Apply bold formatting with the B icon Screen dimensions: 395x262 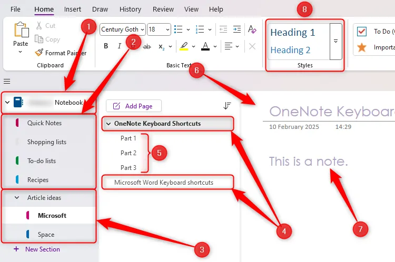[x=106, y=46]
